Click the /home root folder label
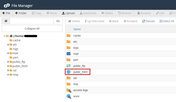This screenshot has height=102, width=176. pyautogui.click(x=25, y=36)
